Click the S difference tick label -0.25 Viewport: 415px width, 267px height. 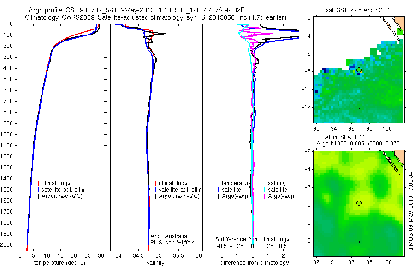pyautogui.click(x=237, y=246)
